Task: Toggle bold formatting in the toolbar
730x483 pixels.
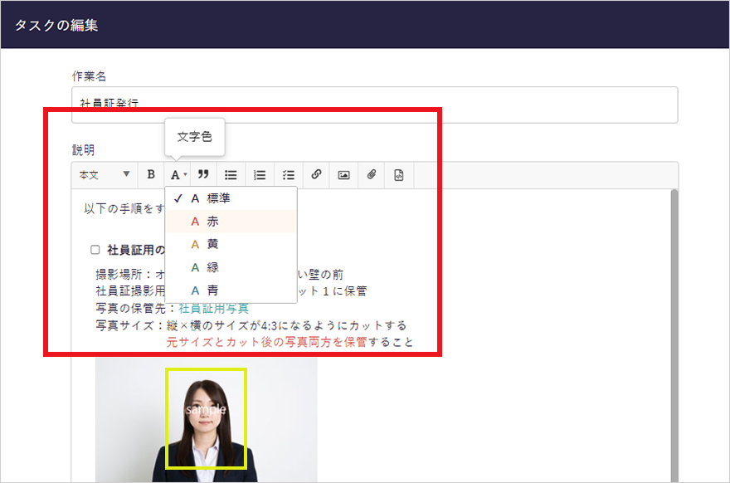Action: (x=151, y=175)
